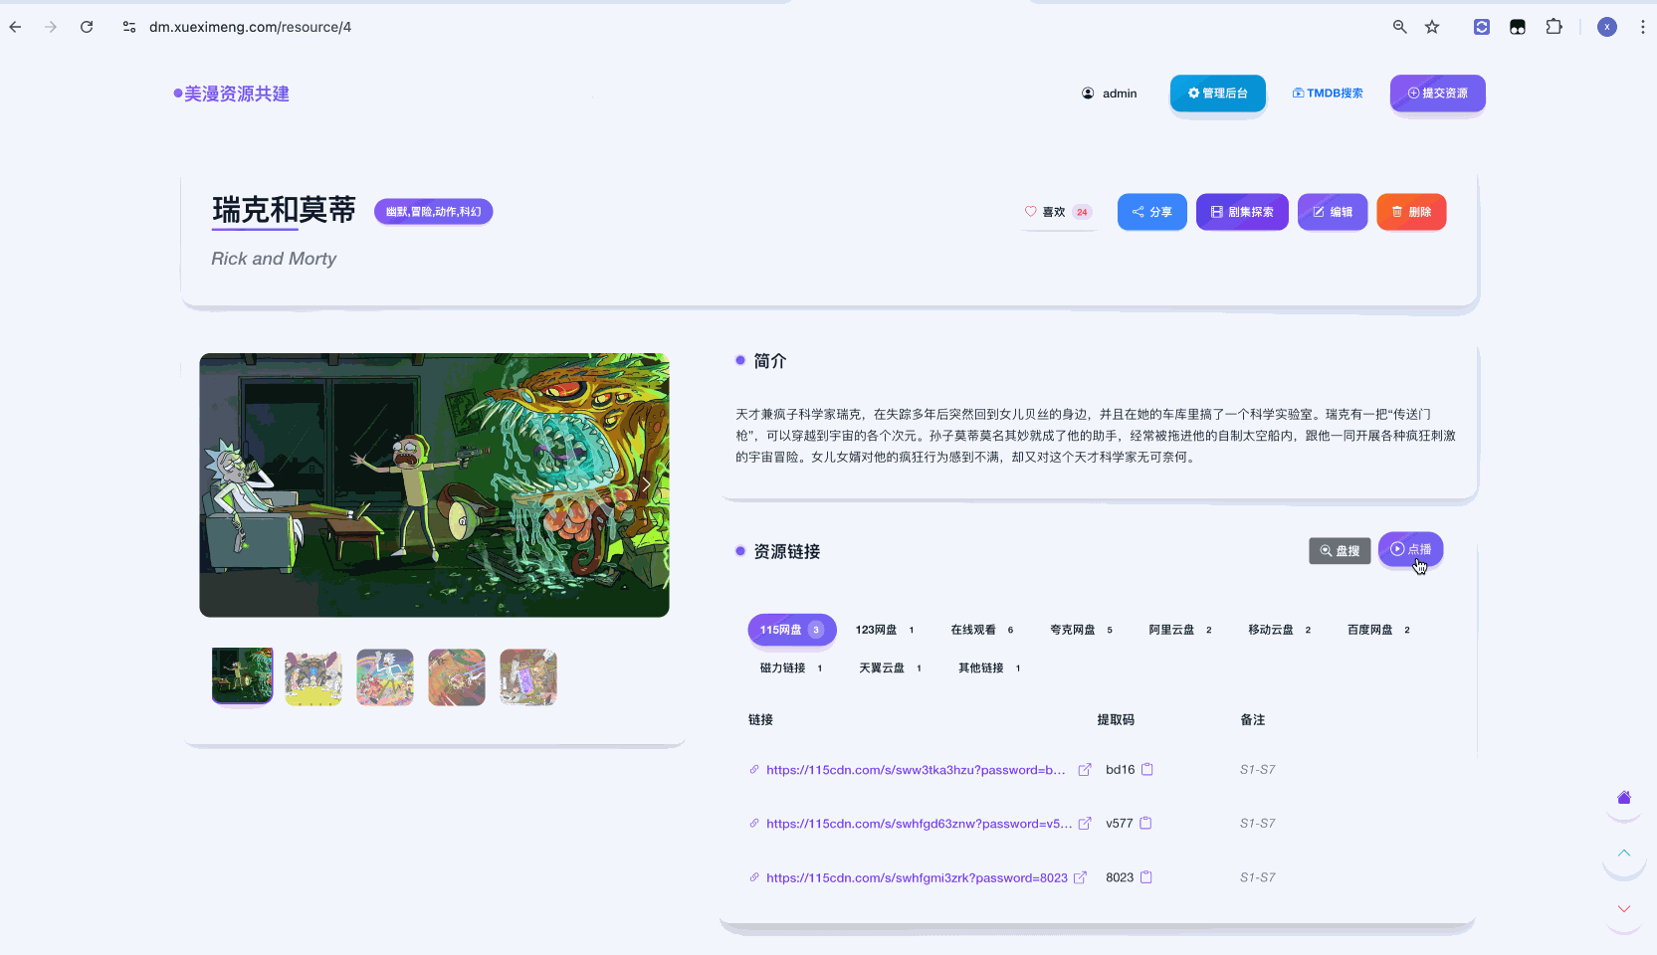Go back to the previous browser page
1657x955 pixels.
pyautogui.click(x=15, y=27)
